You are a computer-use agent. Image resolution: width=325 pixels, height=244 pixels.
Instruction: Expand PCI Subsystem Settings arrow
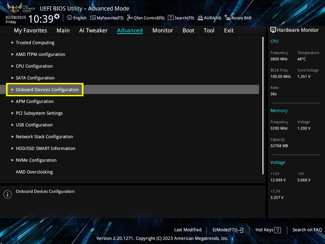[12, 113]
